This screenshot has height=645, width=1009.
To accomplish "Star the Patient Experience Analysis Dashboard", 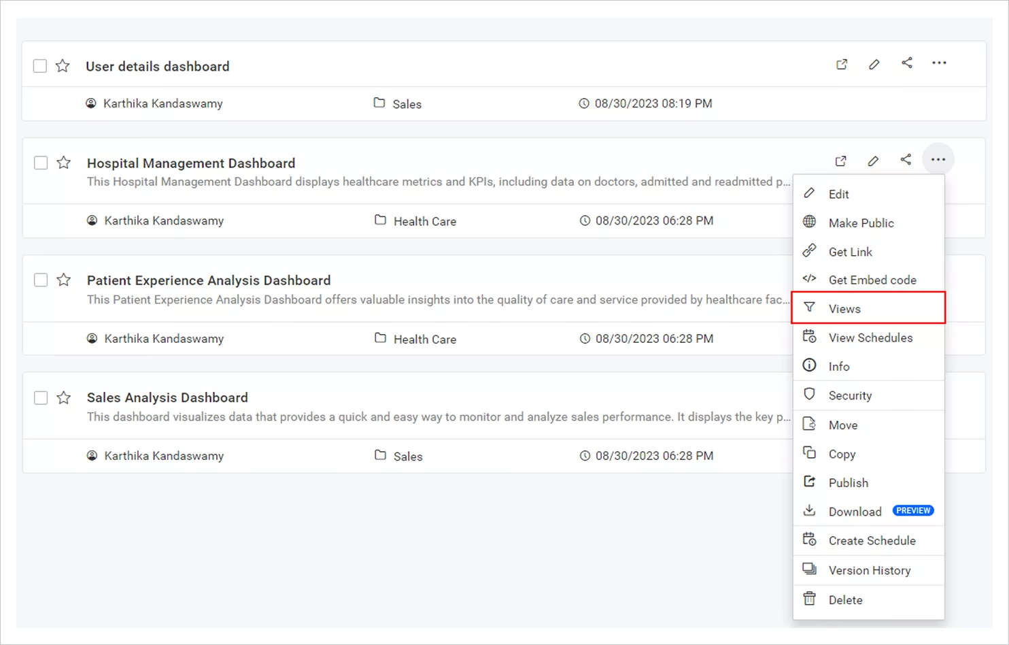I will pos(63,280).
